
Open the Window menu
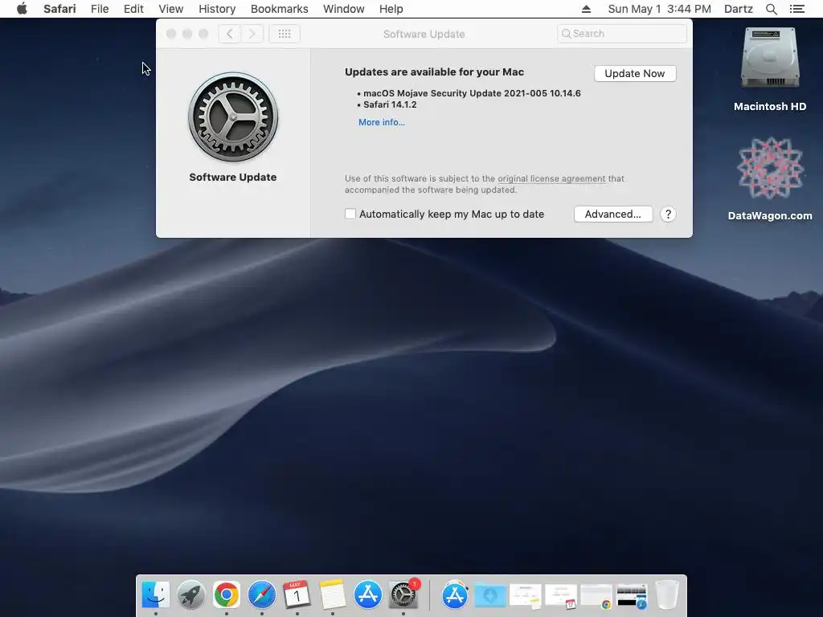(x=344, y=9)
